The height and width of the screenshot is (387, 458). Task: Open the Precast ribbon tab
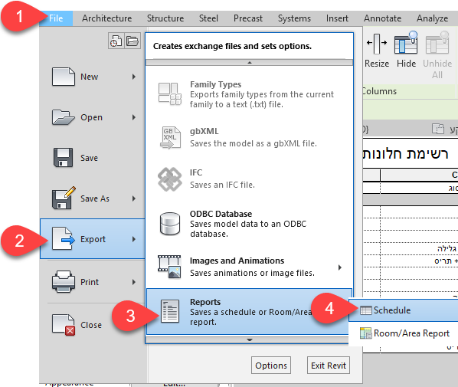[248, 18]
